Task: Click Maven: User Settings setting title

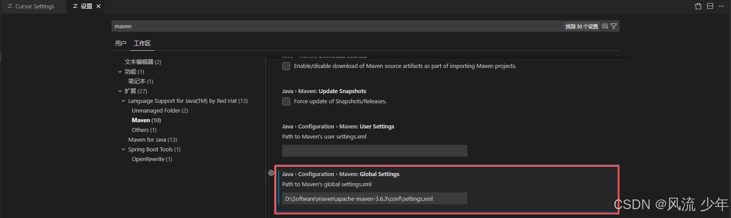Action: click(338, 126)
